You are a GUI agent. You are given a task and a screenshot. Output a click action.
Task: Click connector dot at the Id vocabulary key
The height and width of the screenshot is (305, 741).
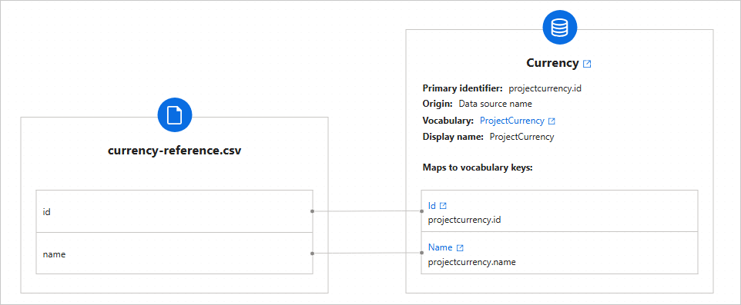pos(421,211)
